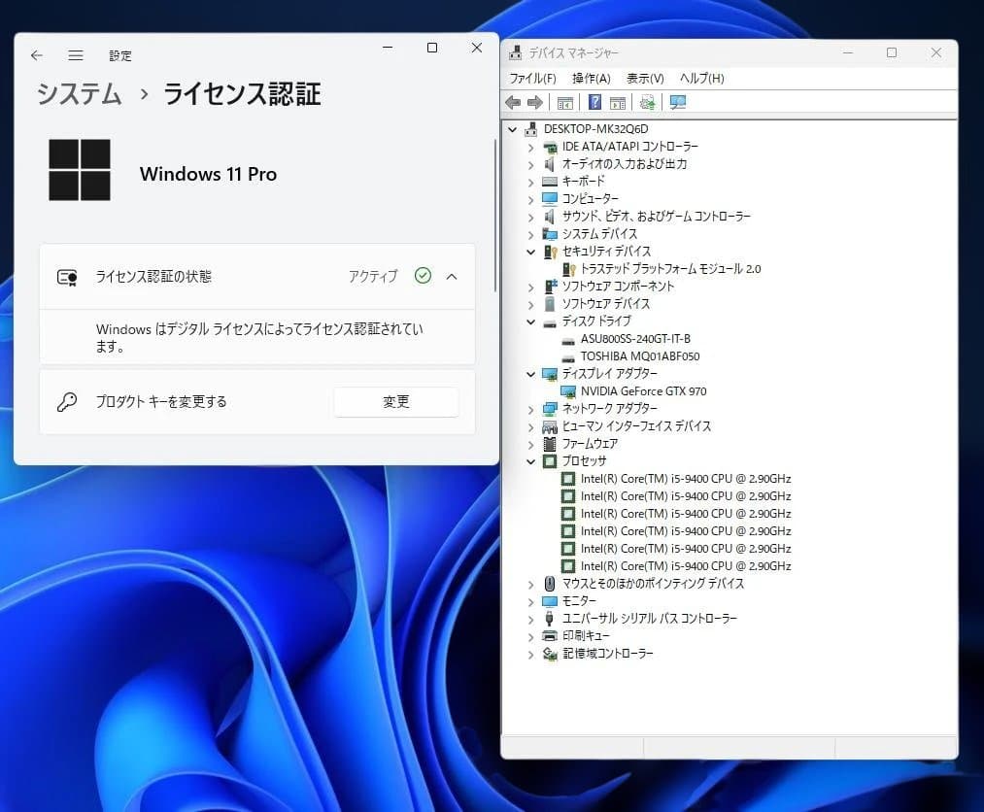Click the Show/Hide Console Tree toolbar icon
Screen dimensions: 984x812
coord(565,102)
